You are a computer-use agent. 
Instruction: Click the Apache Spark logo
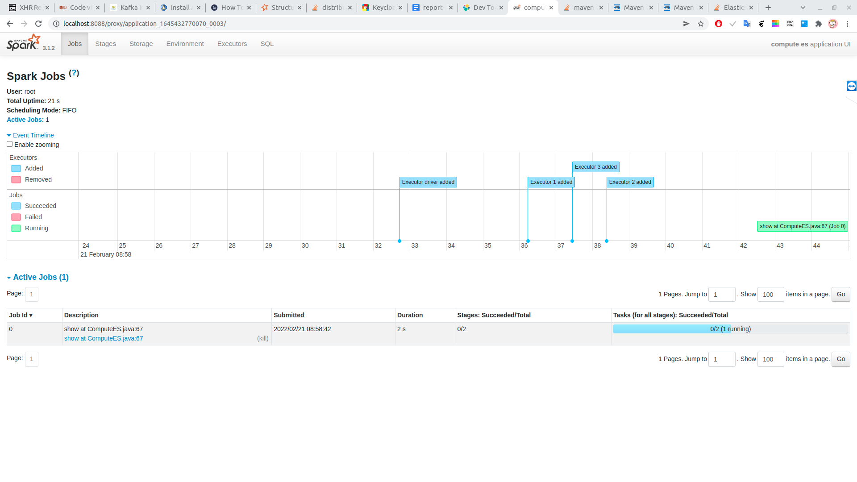pos(23,43)
